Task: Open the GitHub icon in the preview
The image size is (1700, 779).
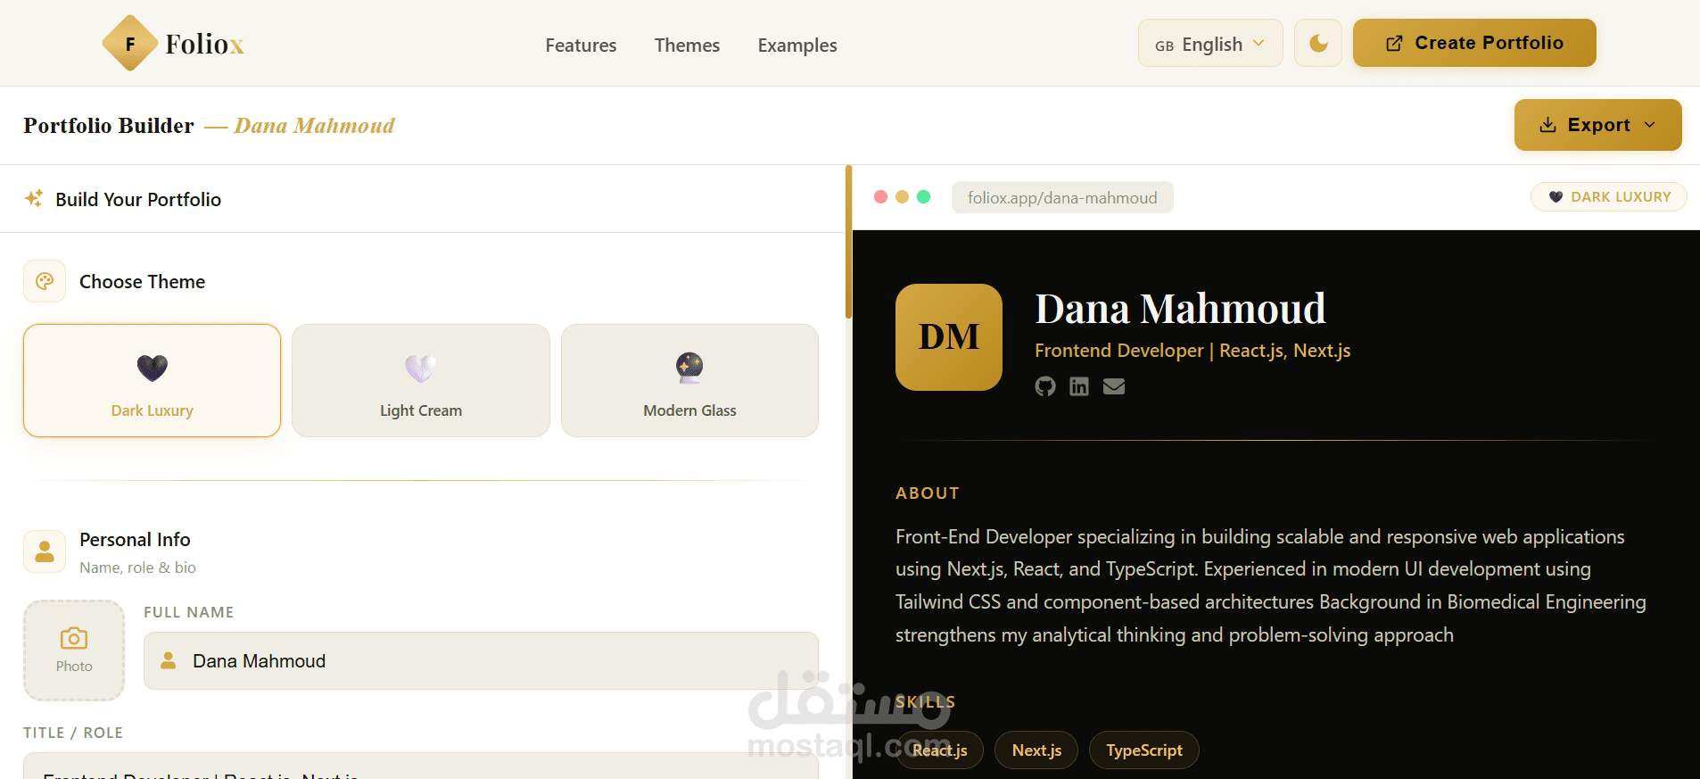Action: click(1045, 386)
